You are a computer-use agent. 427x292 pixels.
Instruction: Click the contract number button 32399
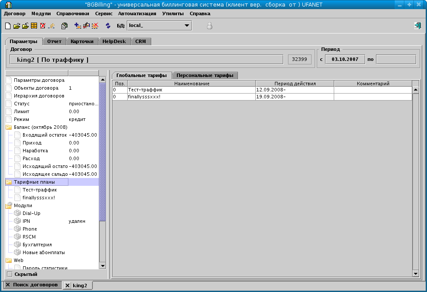click(x=299, y=59)
